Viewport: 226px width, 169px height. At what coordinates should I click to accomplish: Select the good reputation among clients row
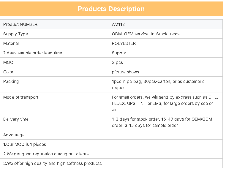111,154
